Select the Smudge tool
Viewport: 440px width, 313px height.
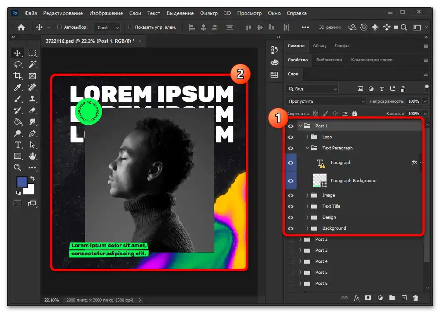pos(32,122)
